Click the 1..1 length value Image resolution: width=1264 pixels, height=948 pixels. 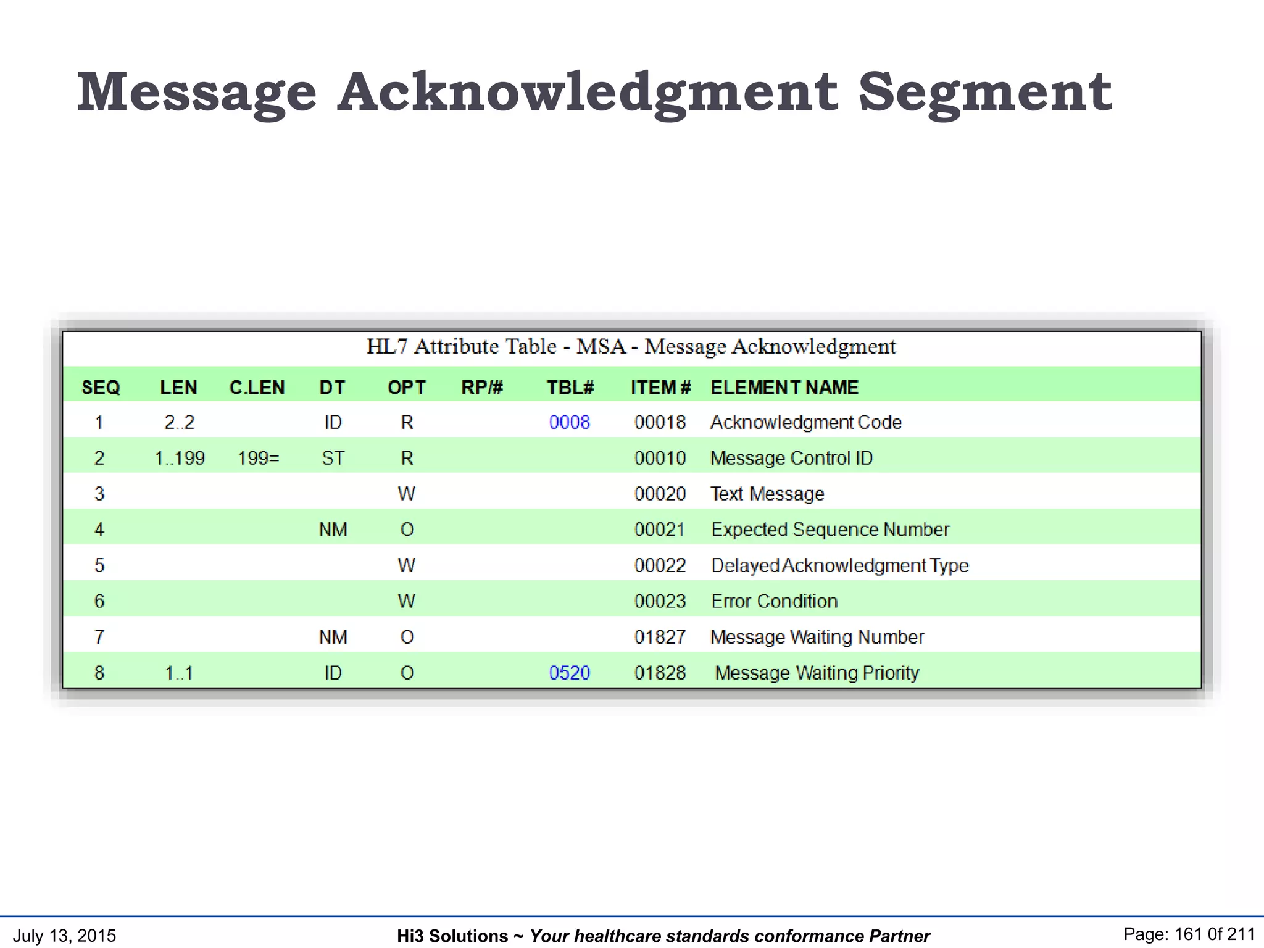pos(179,673)
